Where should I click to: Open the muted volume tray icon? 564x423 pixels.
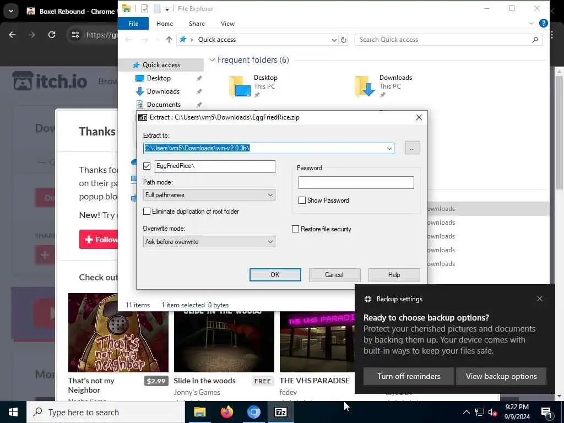tap(492, 413)
